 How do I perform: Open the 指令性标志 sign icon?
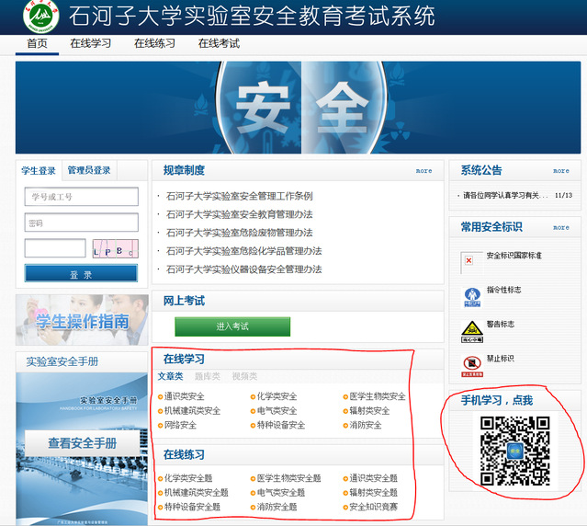[x=472, y=297]
